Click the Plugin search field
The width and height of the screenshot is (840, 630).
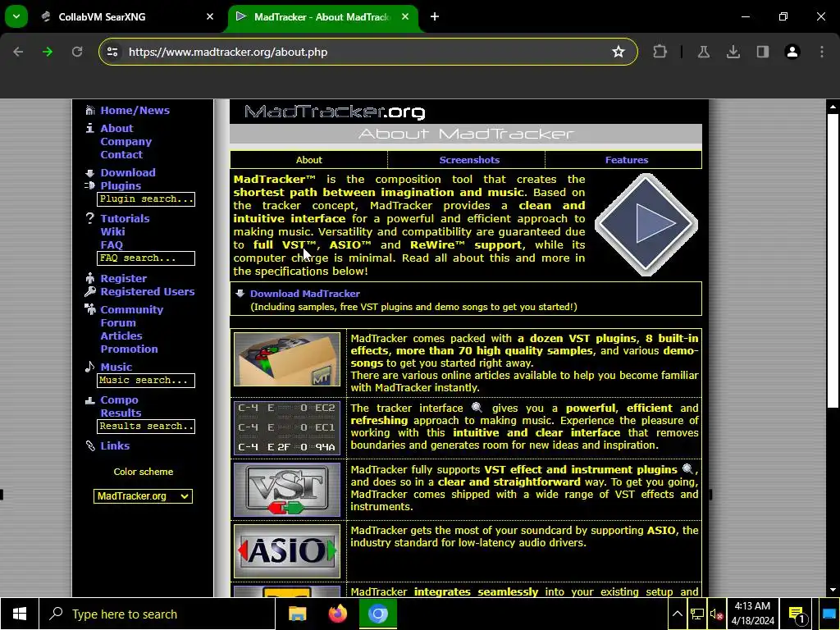[x=146, y=199]
